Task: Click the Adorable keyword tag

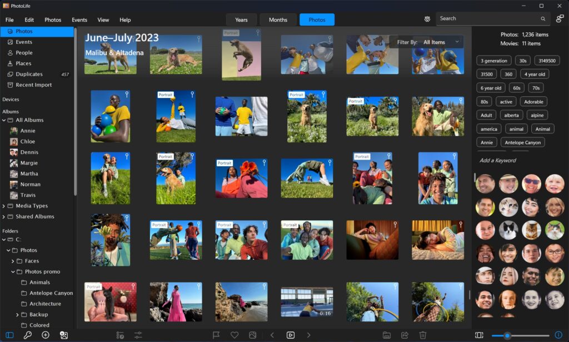Action: pos(533,102)
